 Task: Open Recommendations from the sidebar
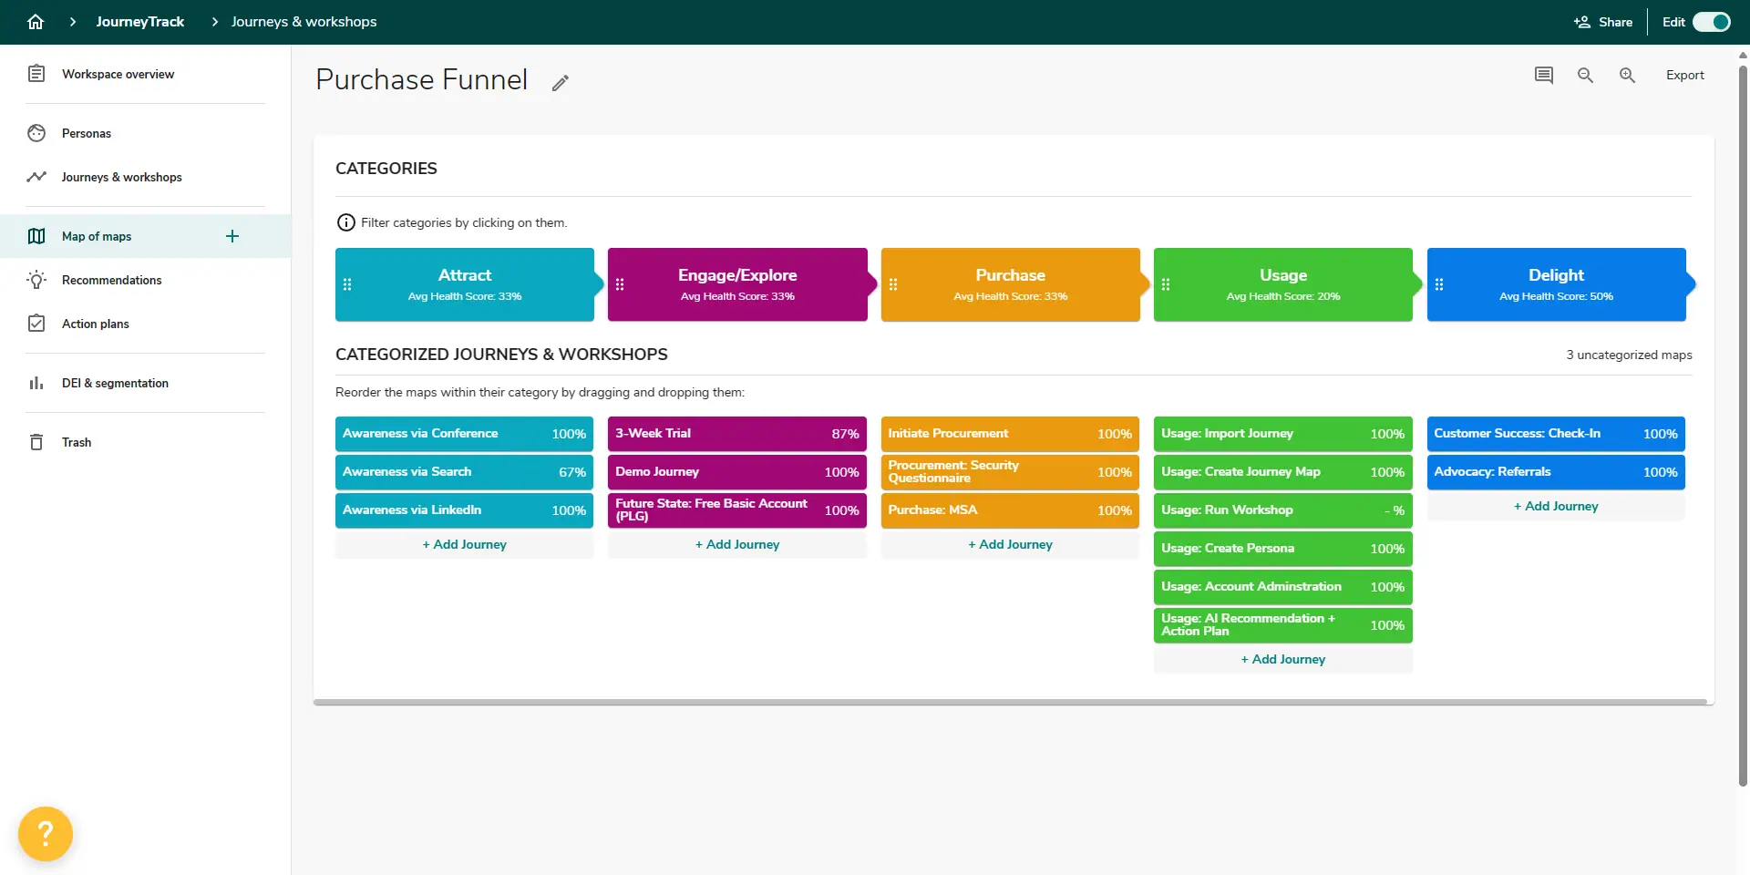tap(112, 280)
